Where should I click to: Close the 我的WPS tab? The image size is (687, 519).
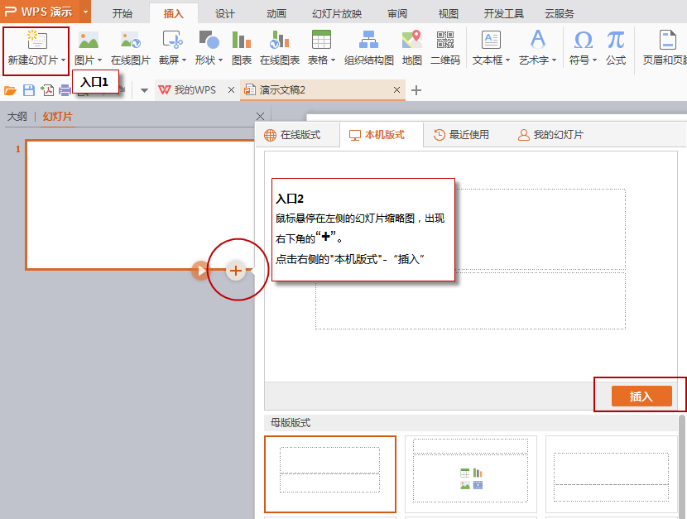tap(231, 89)
